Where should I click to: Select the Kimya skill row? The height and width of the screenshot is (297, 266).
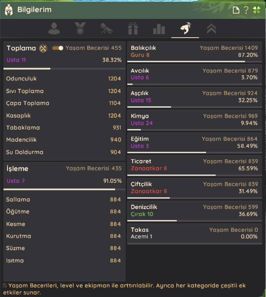[194, 120]
